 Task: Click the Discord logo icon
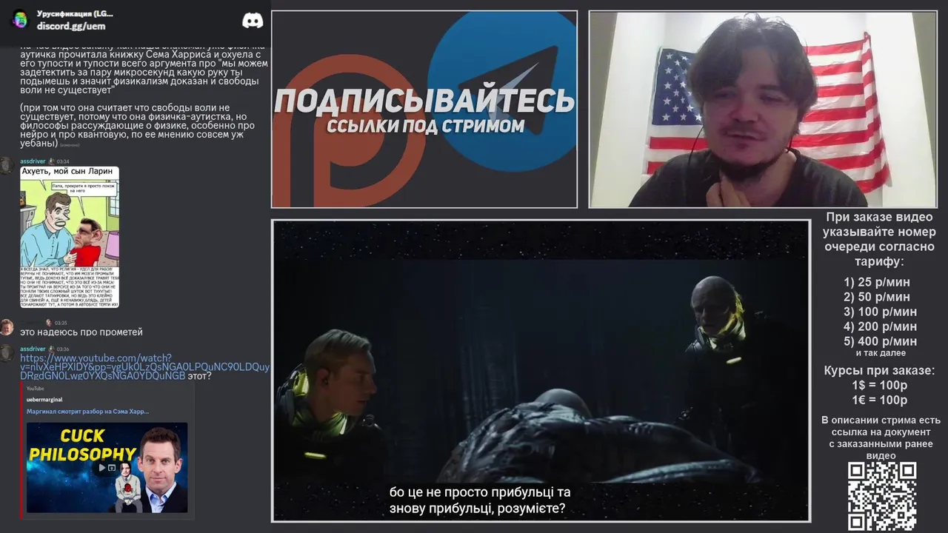(253, 21)
